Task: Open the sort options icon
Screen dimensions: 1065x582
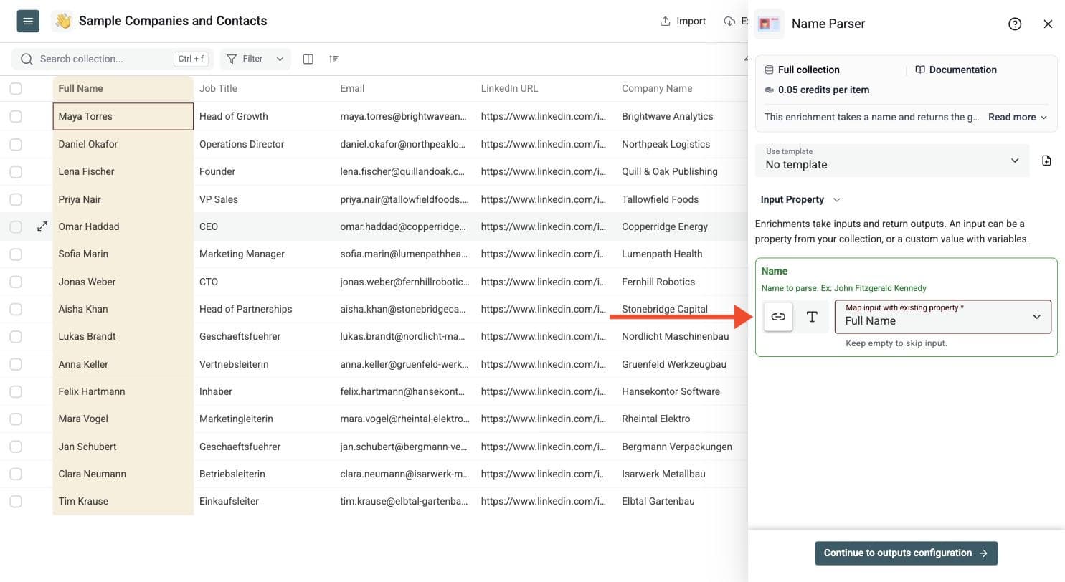Action: click(333, 59)
